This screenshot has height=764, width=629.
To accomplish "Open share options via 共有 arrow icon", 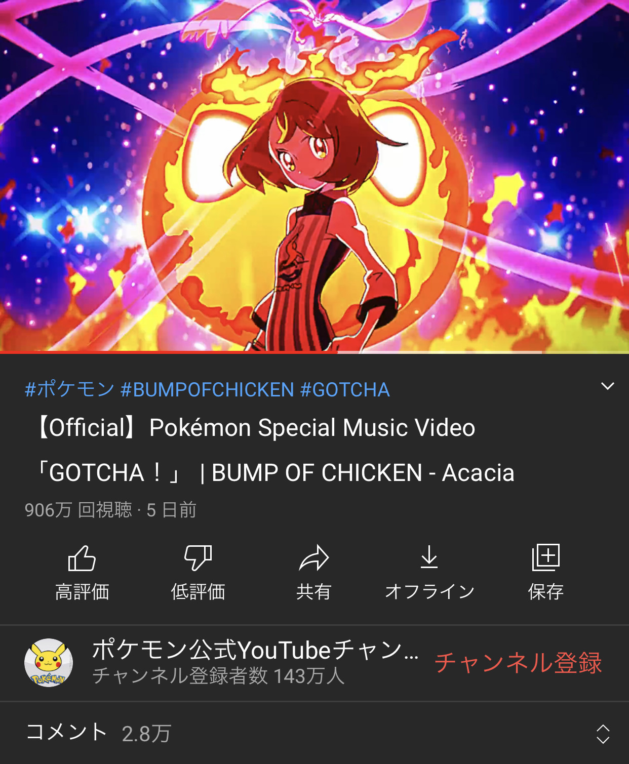I will coord(314,558).
